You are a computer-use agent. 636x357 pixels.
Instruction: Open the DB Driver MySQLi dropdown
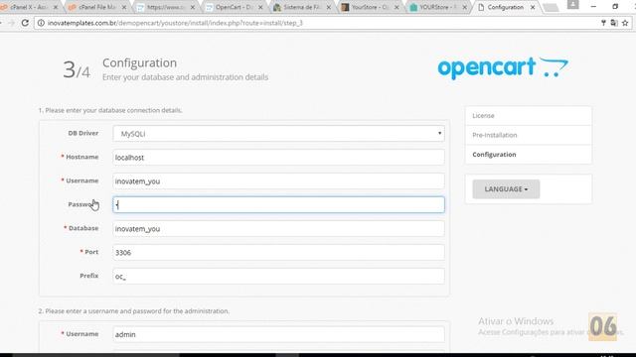(278, 134)
